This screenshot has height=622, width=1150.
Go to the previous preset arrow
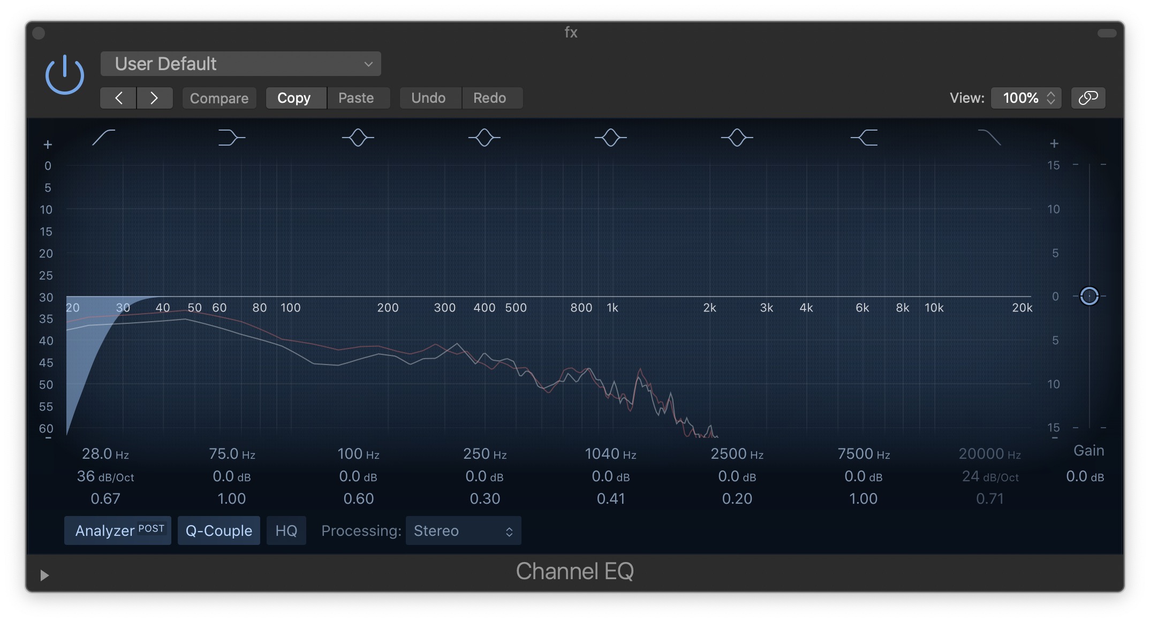pyautogui.click(x=118, y=98)
